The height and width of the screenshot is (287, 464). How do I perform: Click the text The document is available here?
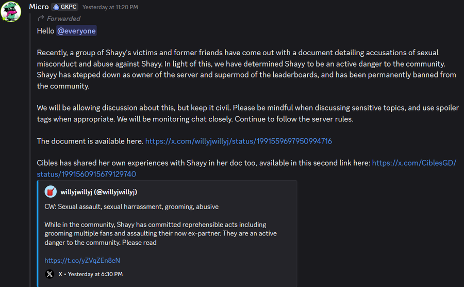point(90,141)
